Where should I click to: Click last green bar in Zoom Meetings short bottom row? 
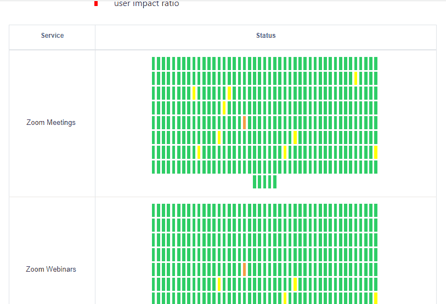(275, 182)
